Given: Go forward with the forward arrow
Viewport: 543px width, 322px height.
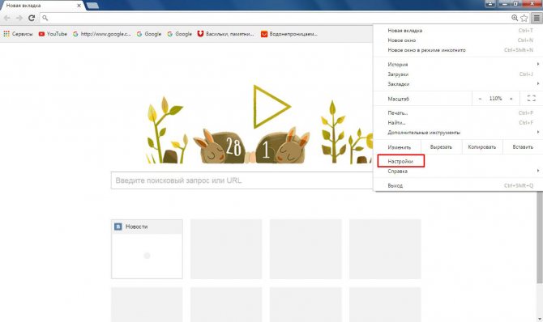Looking at the screenshot, I should tap(19, 18).
